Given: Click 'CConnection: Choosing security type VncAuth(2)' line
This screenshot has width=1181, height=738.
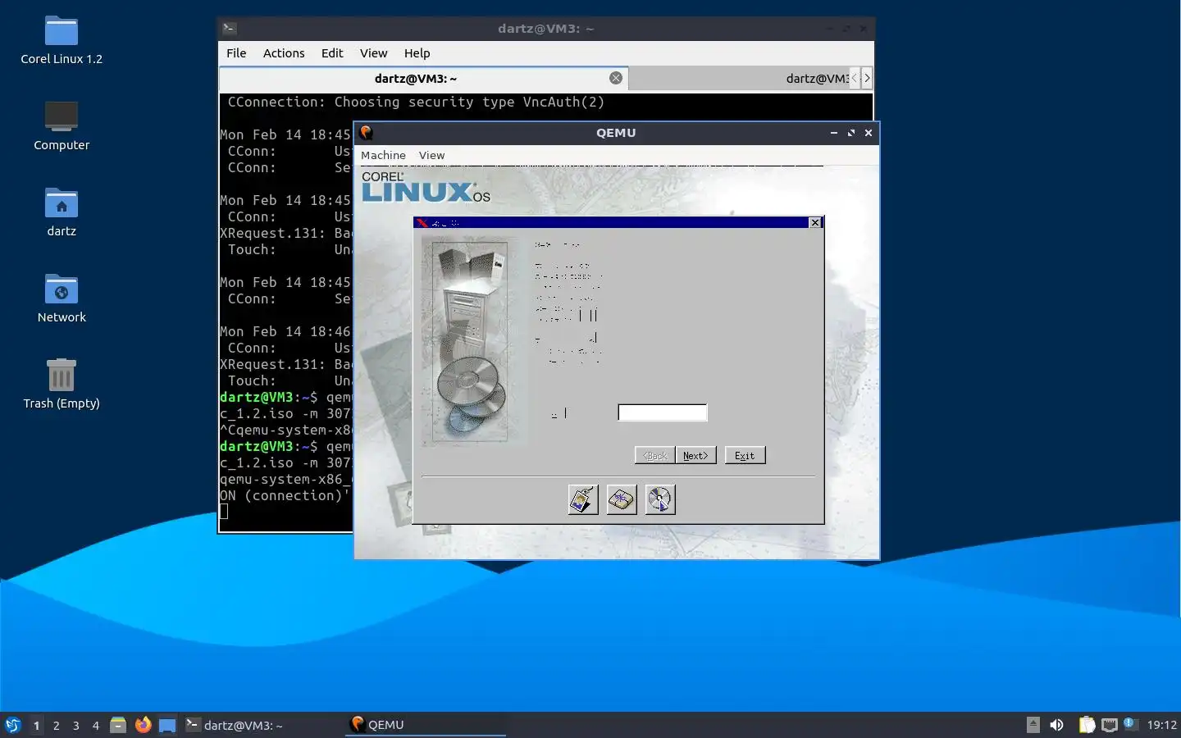Looking at the screenshot, I should [416, 102].
